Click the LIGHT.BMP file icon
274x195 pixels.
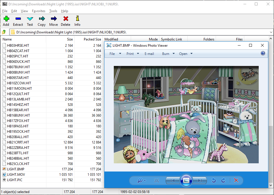coord(4,169)
